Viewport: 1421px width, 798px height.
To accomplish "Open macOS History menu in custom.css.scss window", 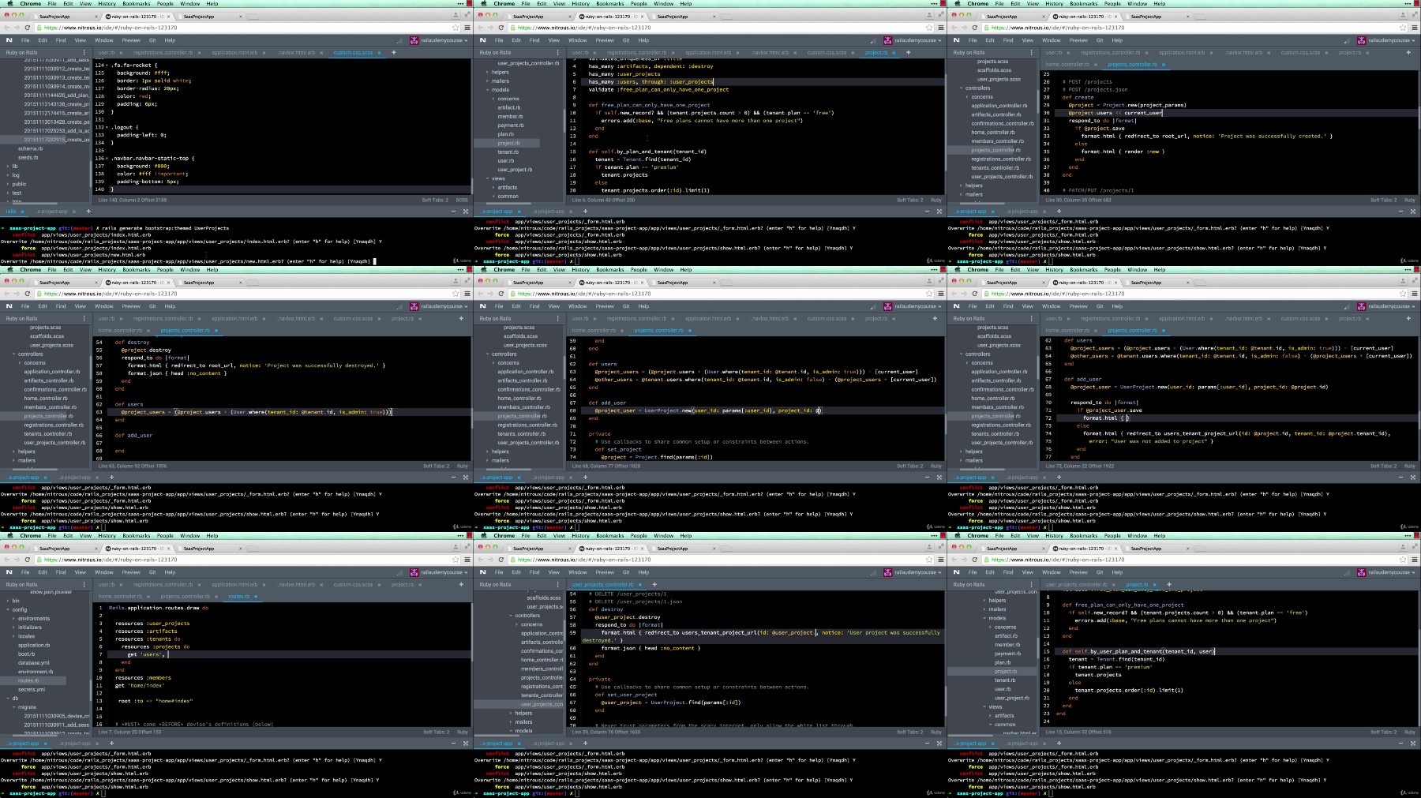I will 107,3.
